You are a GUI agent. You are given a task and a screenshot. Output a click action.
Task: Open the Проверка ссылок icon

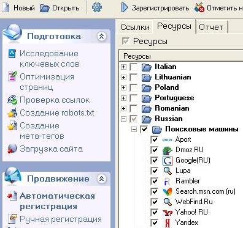tap(12, 100)
